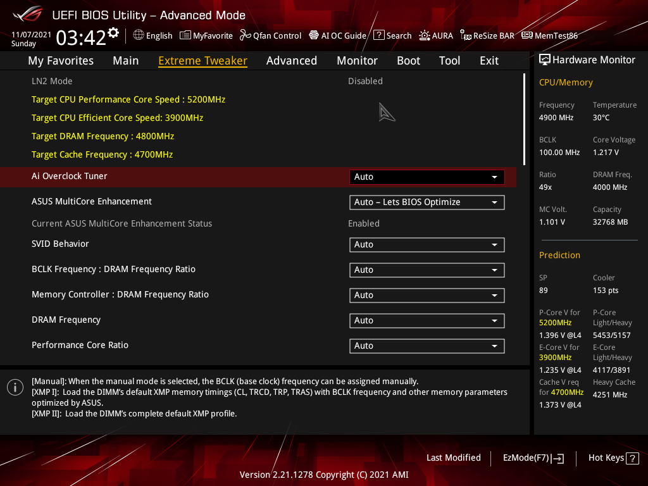Click the ReSize BAR icon

click(466, 35)
